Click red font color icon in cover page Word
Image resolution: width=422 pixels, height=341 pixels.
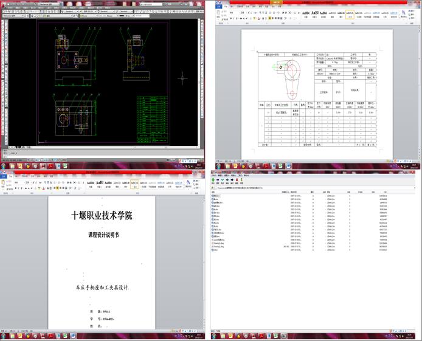click(x=43, y=188)
